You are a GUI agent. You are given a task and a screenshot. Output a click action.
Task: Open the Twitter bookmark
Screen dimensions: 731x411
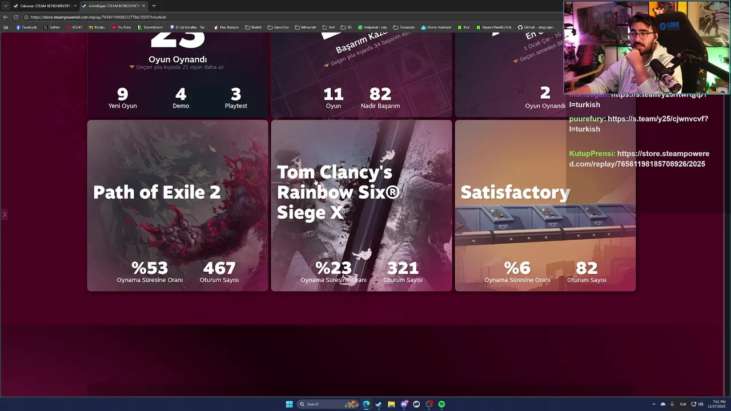pyautogui.click(x=51, y=27)
